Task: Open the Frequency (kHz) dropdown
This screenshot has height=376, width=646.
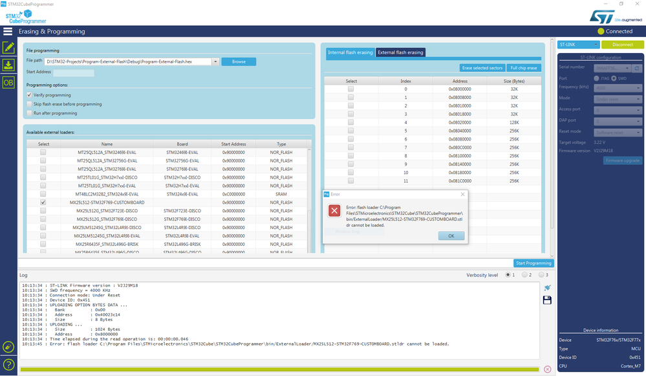Action: (x=618, y=88)
